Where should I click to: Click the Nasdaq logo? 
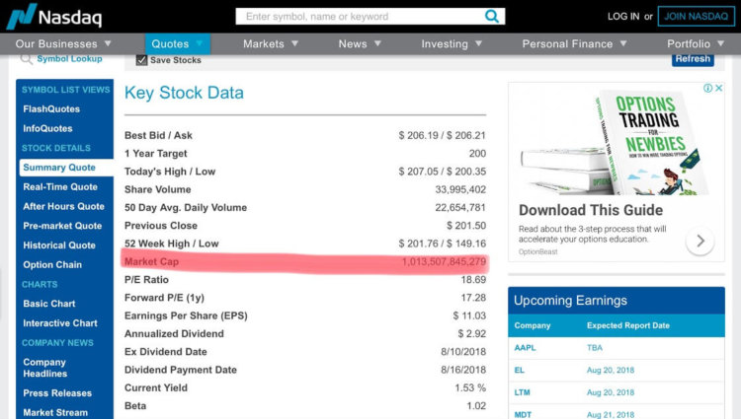(x=54, y=17)
